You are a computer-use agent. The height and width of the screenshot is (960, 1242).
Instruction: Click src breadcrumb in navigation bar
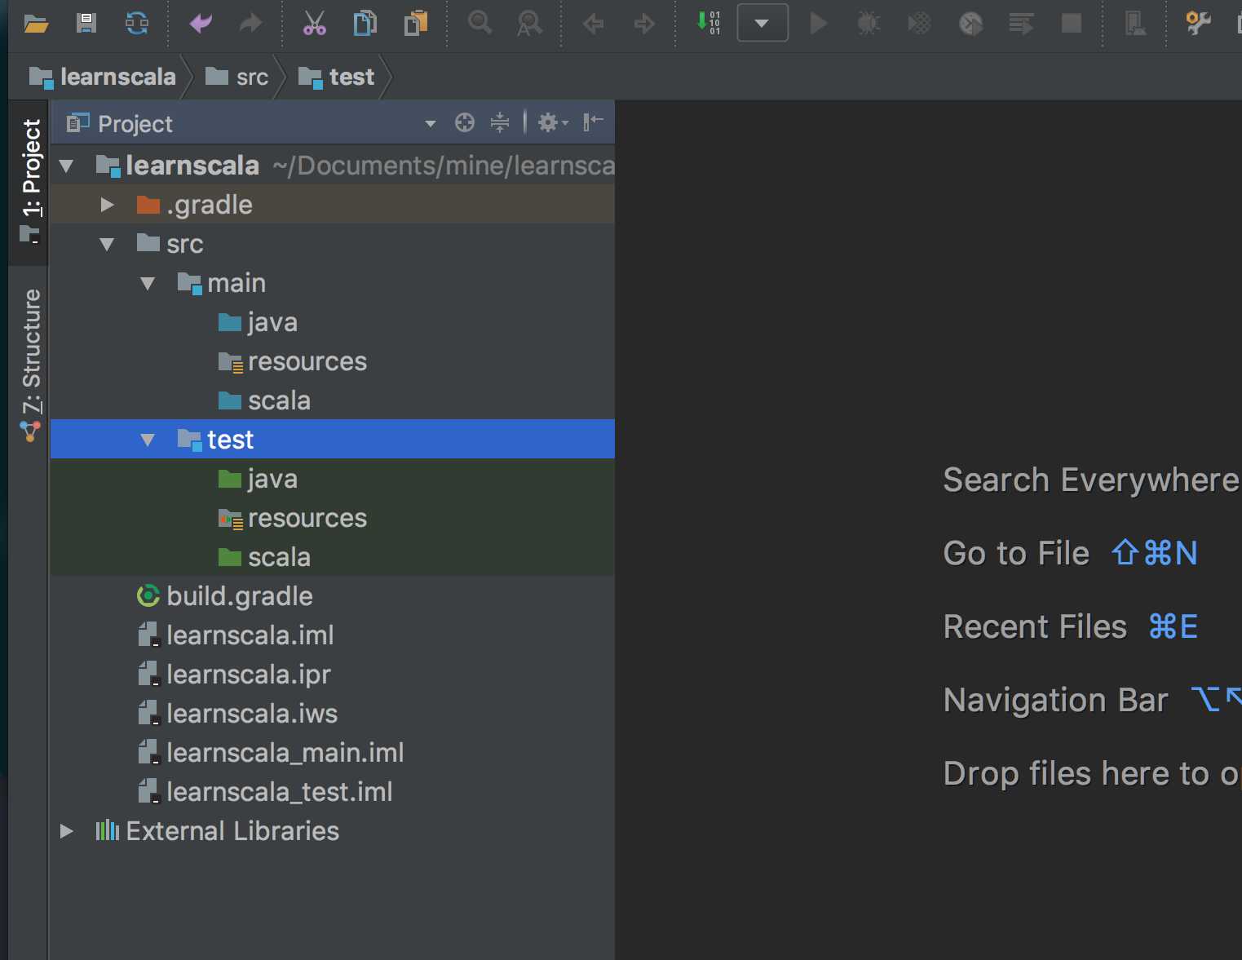coord(236,77)
